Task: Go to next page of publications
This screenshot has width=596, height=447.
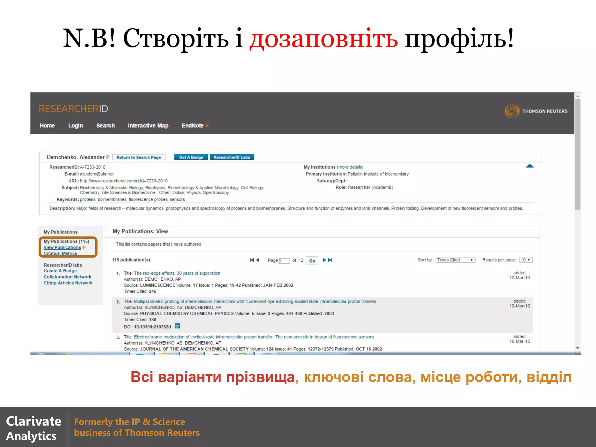Action: point(324,260)
